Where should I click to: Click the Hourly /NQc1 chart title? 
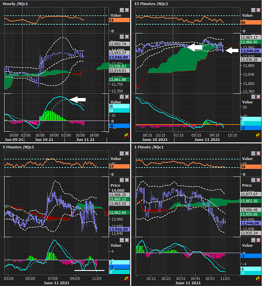coord(15,4)
